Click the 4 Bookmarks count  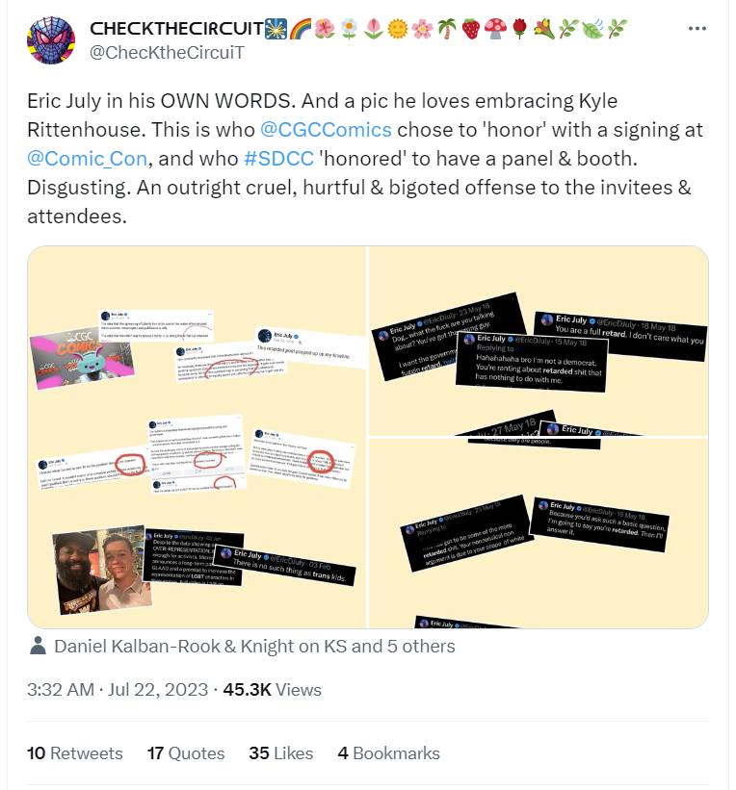click(x=388, y=753)
